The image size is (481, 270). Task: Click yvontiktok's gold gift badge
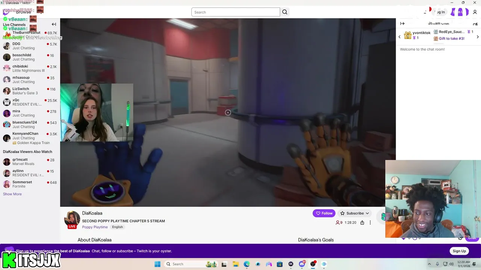point(408,36)
